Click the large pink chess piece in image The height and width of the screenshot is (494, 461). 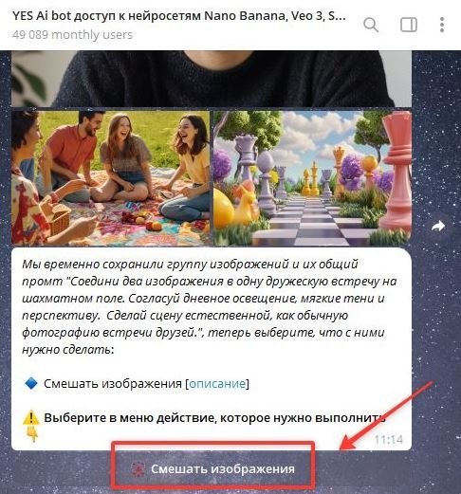(396, 171)
